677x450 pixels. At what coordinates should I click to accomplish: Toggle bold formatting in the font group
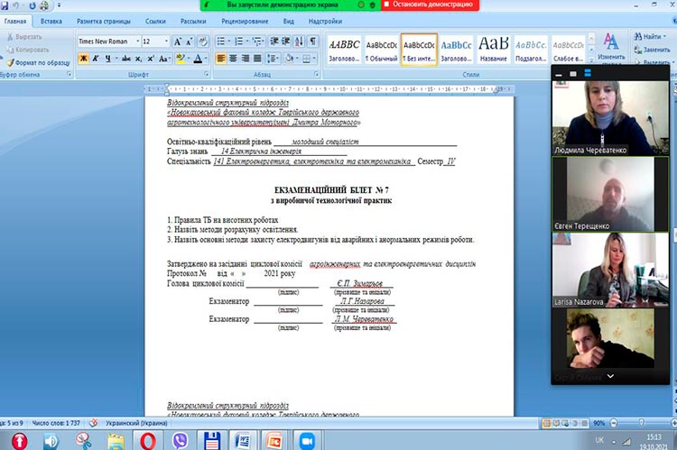(83, 59)
